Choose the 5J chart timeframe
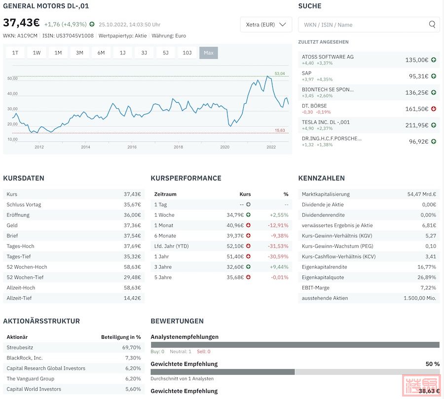This screenshot has width=444, height=399. [166, 53]
